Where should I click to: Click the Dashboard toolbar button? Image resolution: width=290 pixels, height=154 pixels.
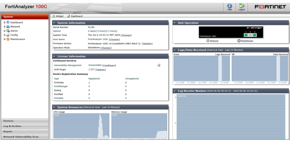[75, 16]
